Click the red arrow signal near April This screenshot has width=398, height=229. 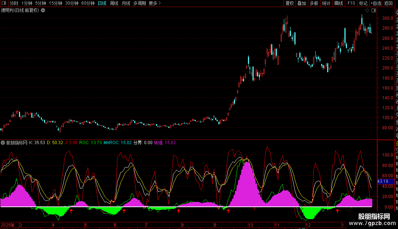coord(71,211)
